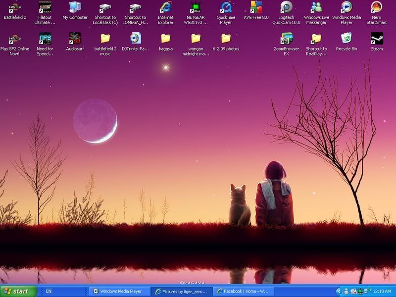Viewport: 396px width, 297px height.
Task: Click the NETGEAR green adapter tray icon
Action: (x=360, y=291)
